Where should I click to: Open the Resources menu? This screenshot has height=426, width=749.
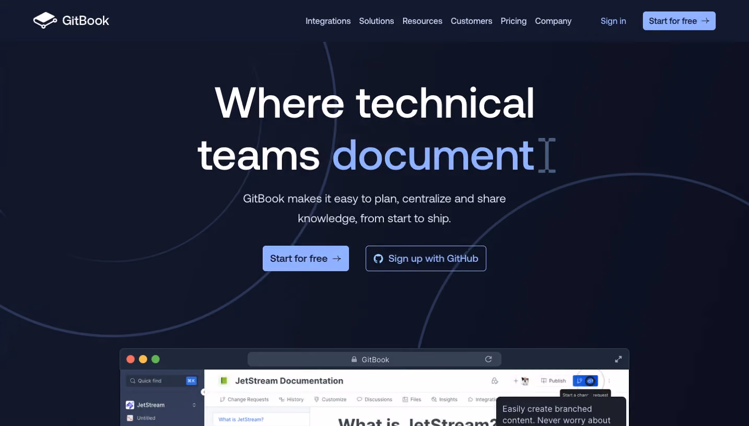click(423, 21)
